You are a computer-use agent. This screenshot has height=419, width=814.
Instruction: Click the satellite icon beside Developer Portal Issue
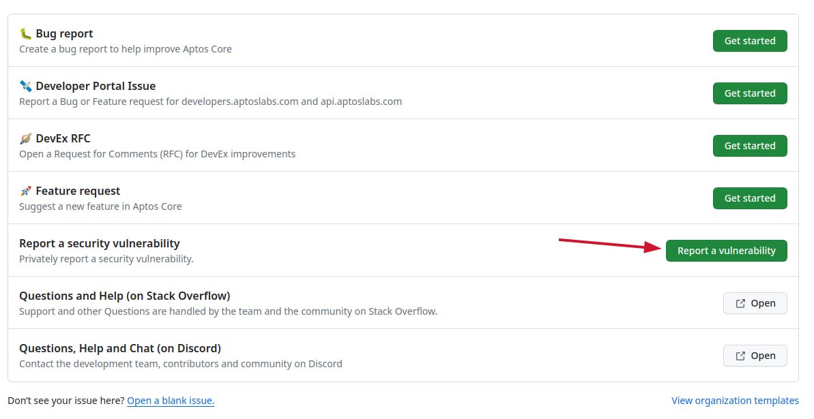click(x=26, y=87)
